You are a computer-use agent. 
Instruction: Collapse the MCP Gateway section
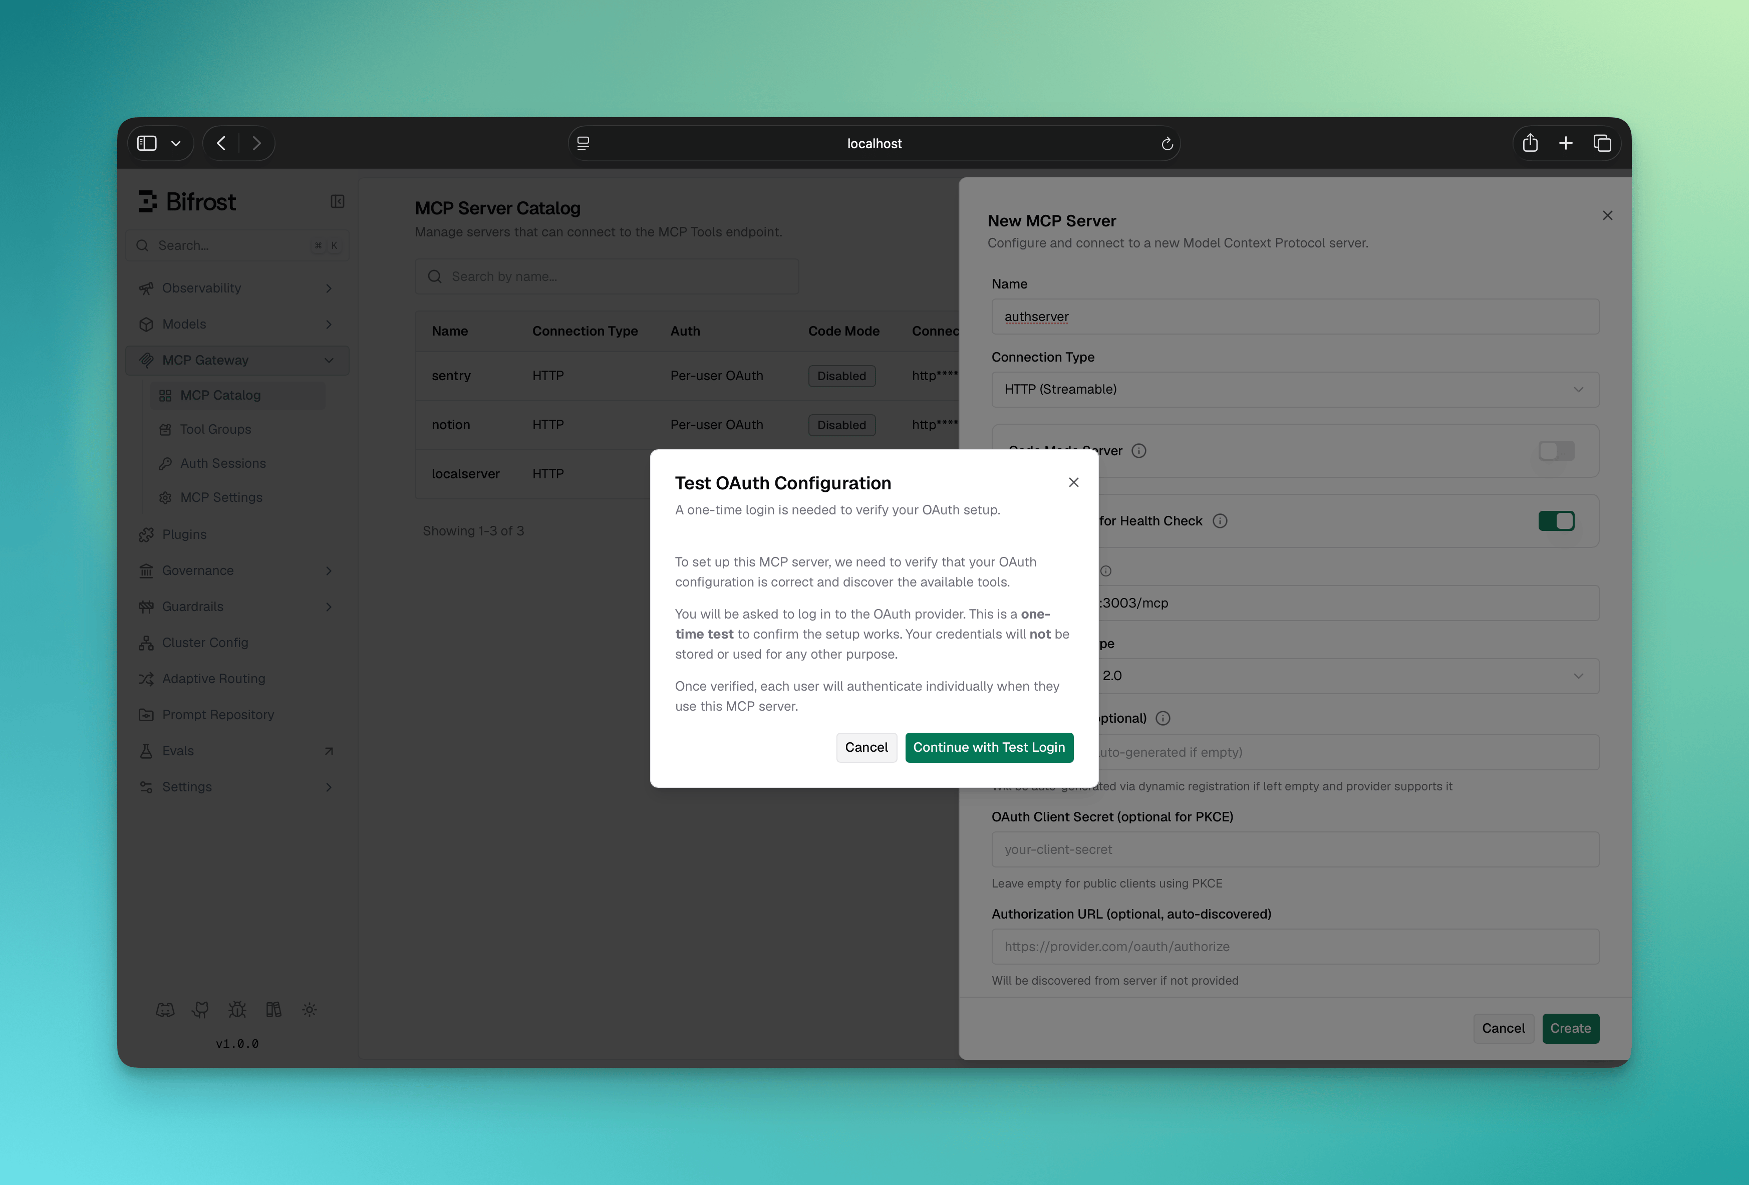click(238, 361)
